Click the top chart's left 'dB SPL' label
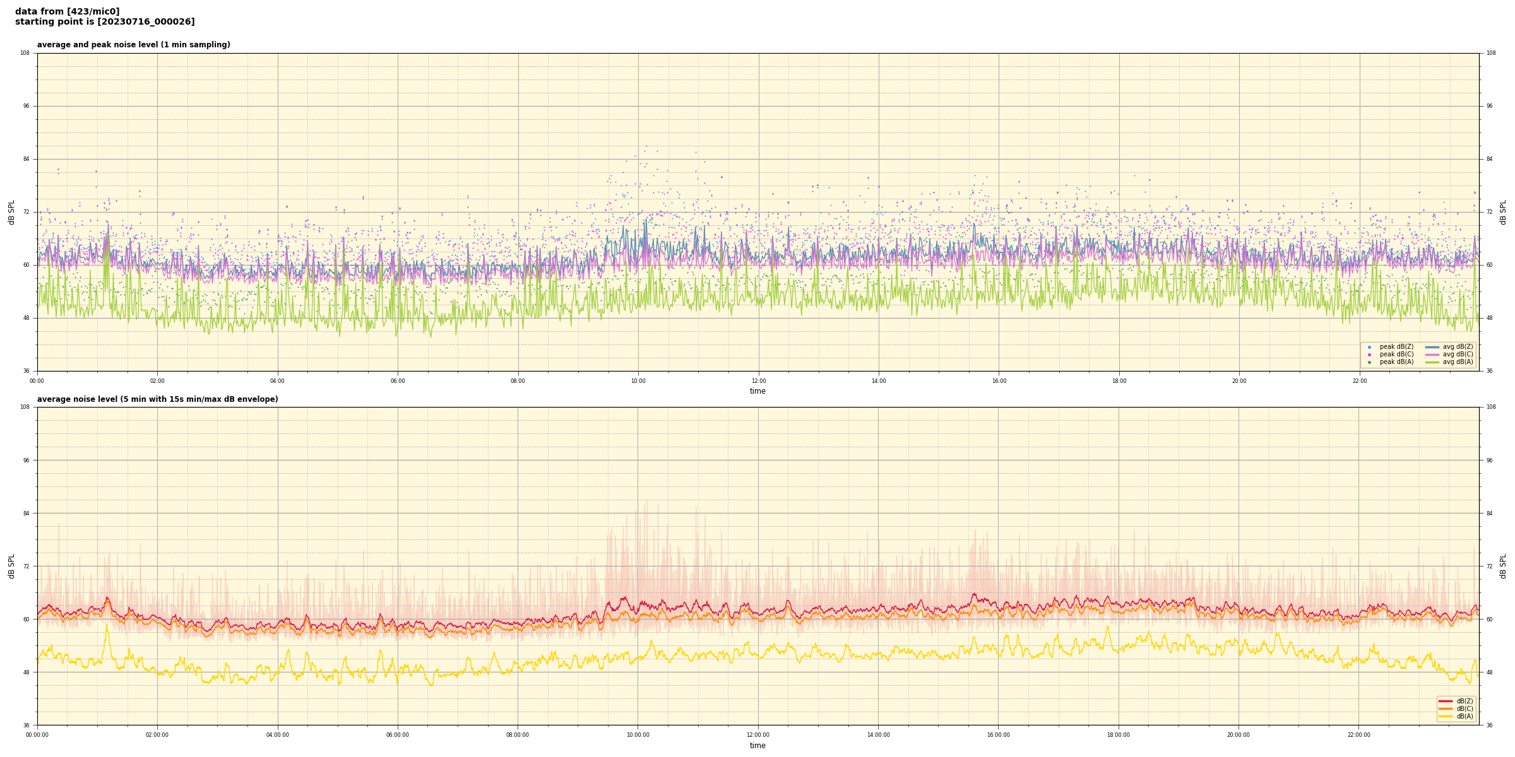The width and height of the screenshot is (1515, 757). click(x=11, y=212)
